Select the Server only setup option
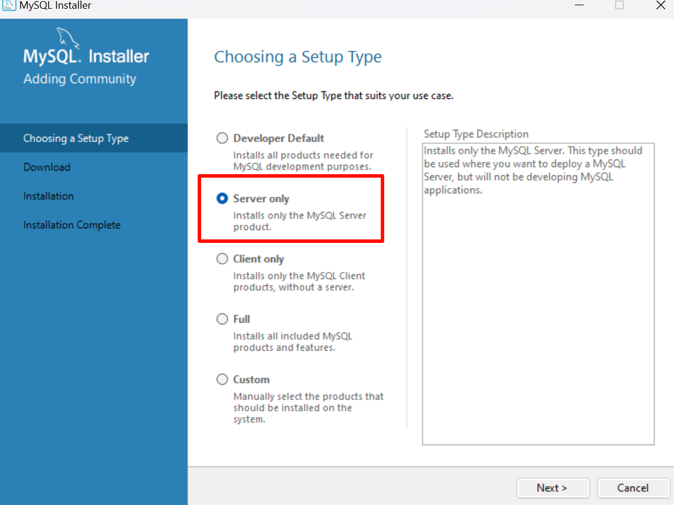674x505 pixels. point(222,199)
